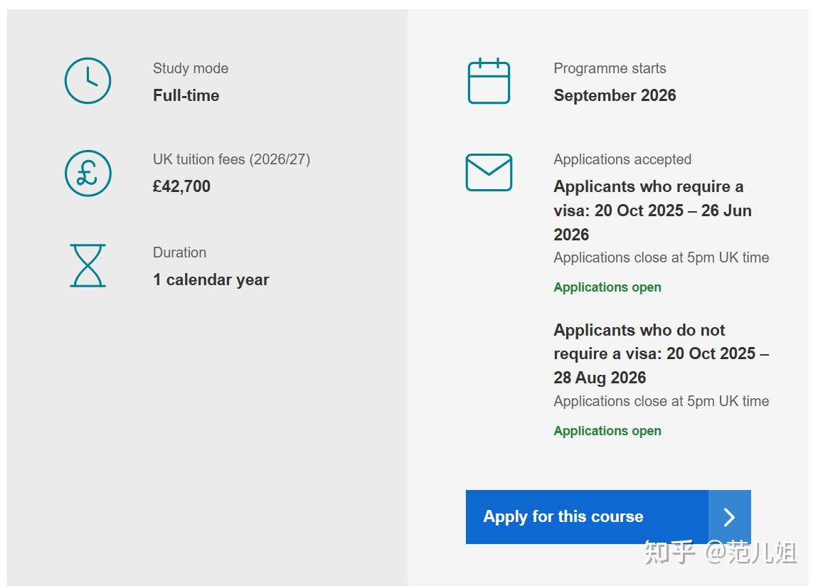Click the £42,700 tuition fee amount
This screenshot has width=818, height=586.
[181, 186]
